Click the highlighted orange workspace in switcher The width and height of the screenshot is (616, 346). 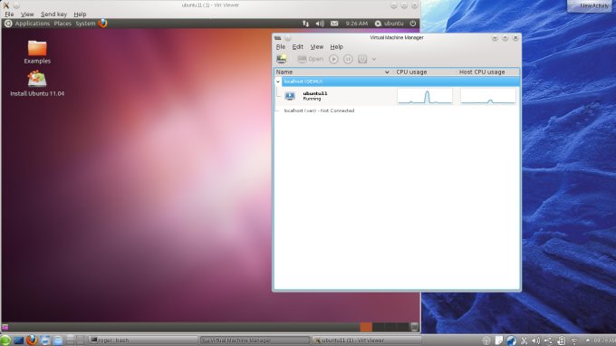click(x=366, y=327)
